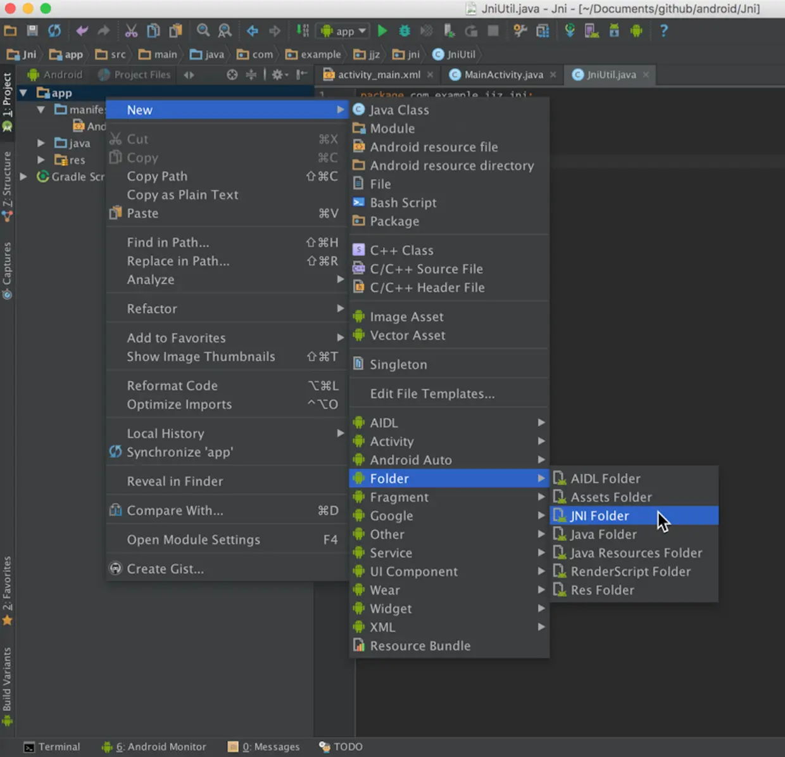Choose C/C++ Source File menu entry
Image resolution: width=785 pixels, height=757 pixels.
426,269
